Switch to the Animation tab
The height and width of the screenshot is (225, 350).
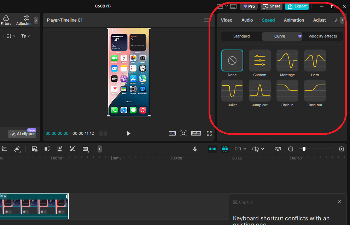pos(294,20)
